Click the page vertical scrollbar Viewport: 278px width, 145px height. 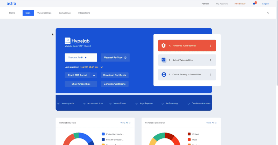pyautogui.click(x=277, y=42)
